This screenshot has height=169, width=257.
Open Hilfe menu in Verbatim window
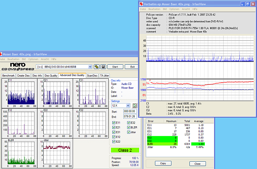pos(195,9)
